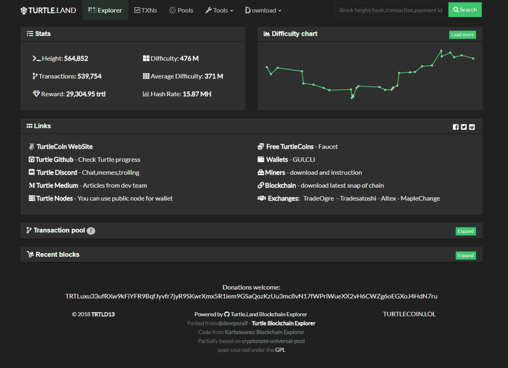Go to the Pools tab

[x=181, y=10]
